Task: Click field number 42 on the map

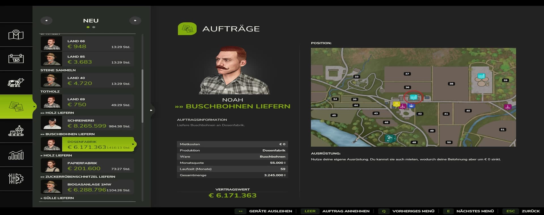Action: [420, 114]
